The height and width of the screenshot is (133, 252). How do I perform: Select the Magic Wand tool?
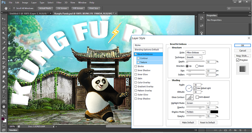(x=4, y=33)
